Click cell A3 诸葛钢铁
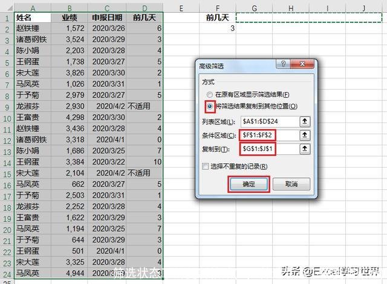 (x=33, y=39)
